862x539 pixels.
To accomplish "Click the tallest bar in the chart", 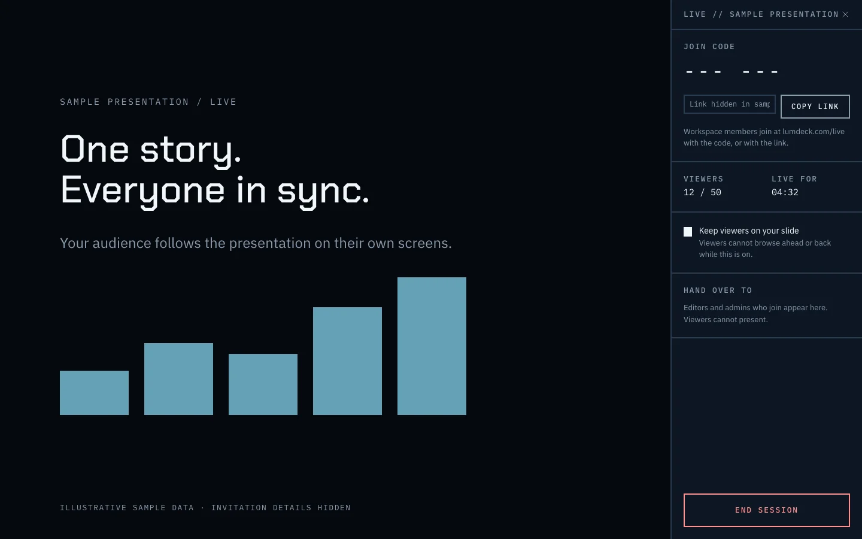I will coord(432,346).
